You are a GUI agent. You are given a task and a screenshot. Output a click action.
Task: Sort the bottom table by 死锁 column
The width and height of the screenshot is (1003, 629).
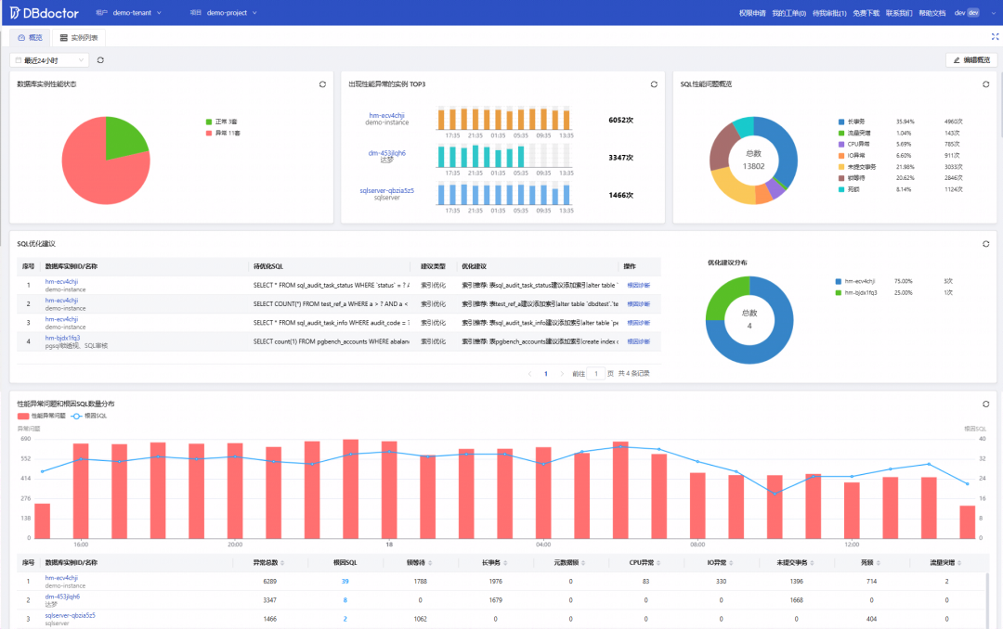[x=879, y=563]
